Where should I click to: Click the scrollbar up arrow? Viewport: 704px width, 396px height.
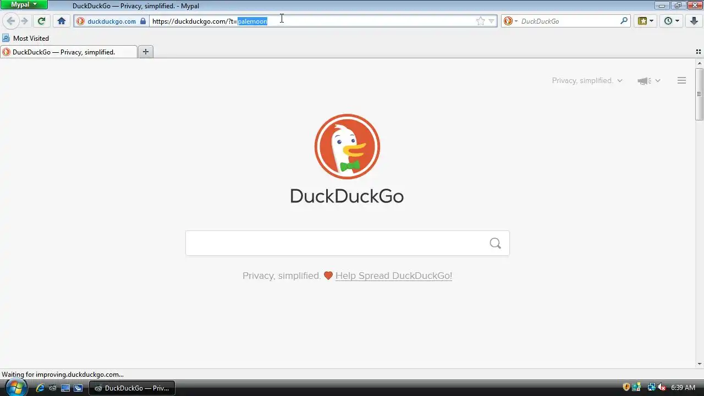tap(699, 63)
